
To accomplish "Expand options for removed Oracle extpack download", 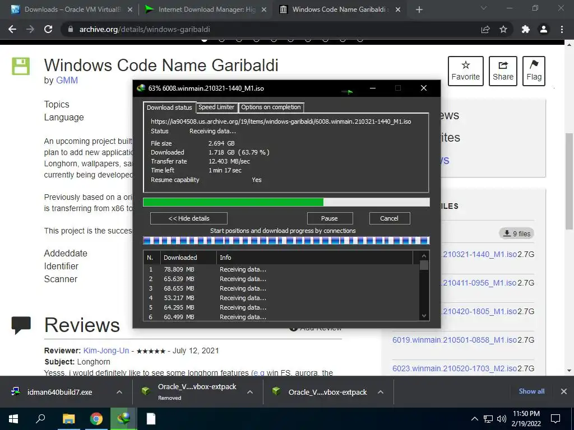I will (x=250, y=392).
